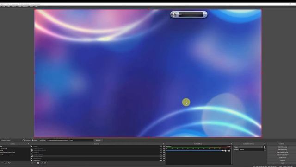Open the Tools menu
This screenshot has width=296, height=167.
point(31,6)
